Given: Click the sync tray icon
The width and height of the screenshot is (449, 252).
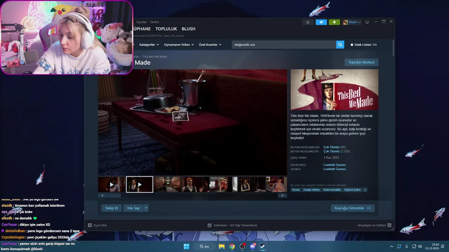Looking at the screenshot, I should [x=399, y=246].
